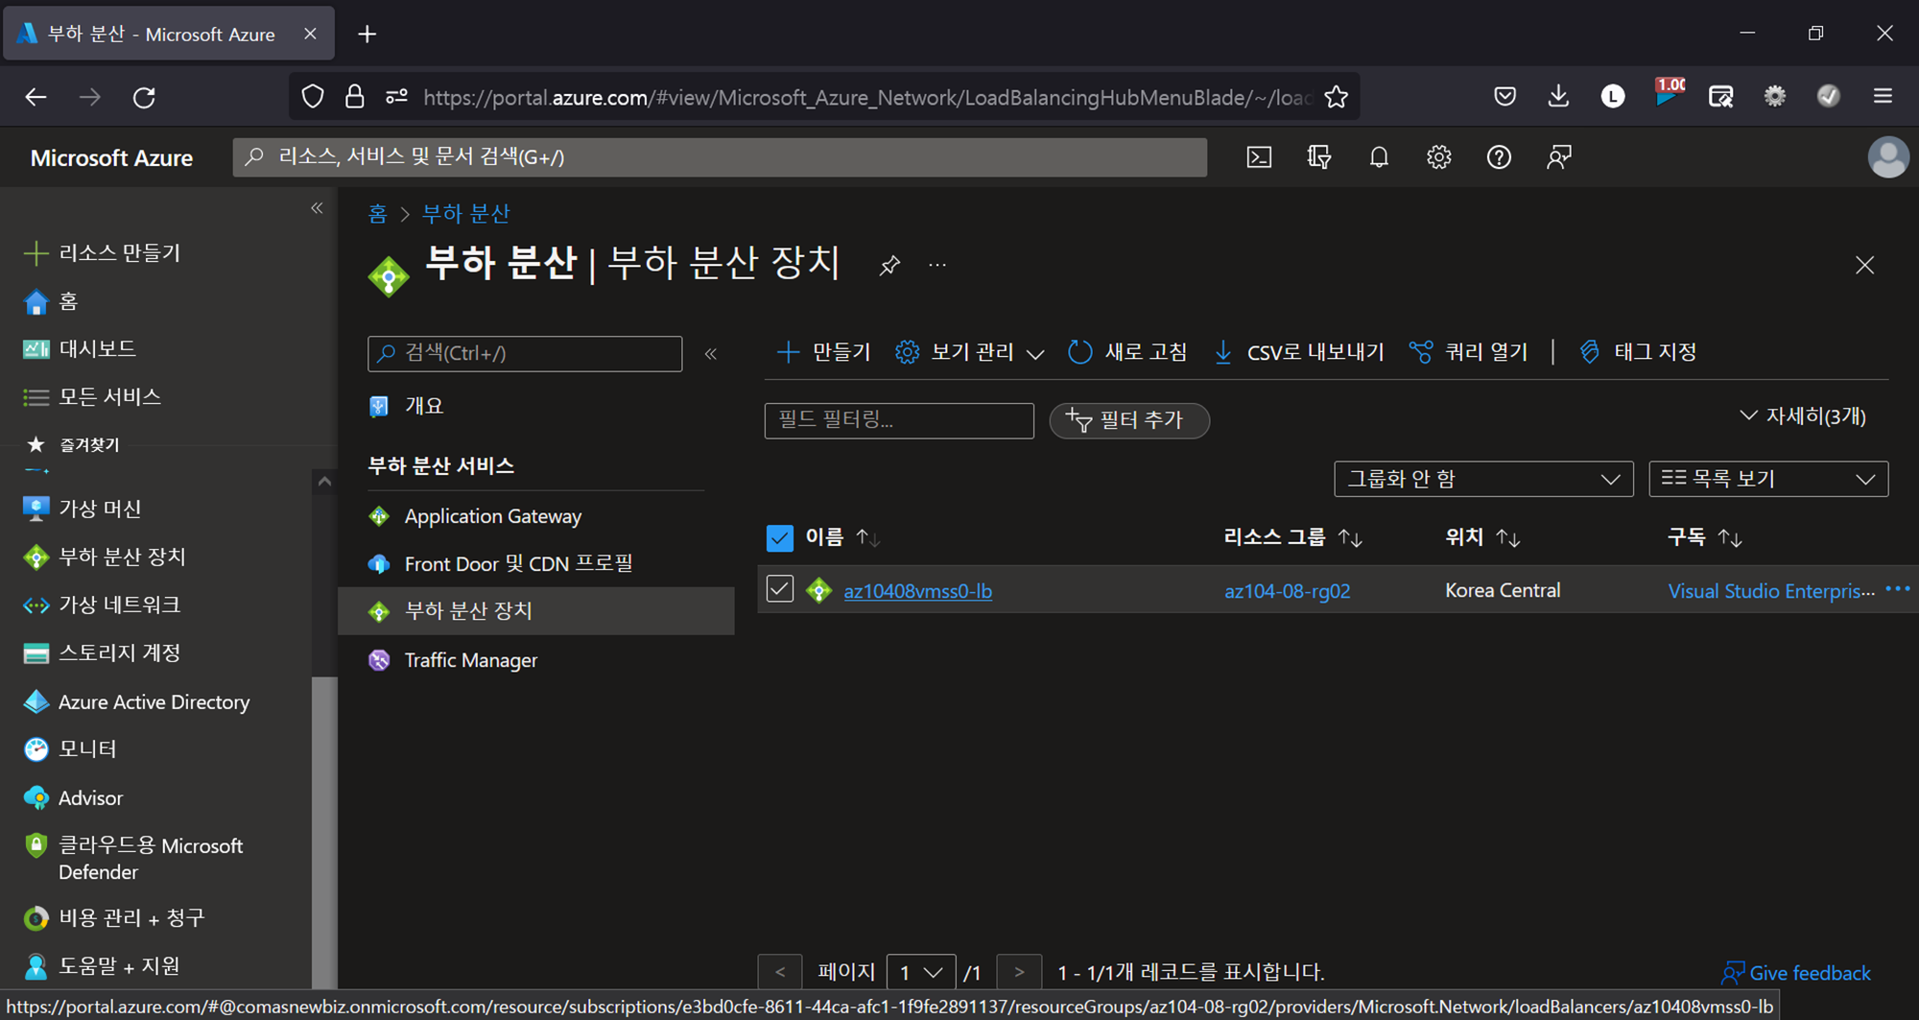Image resolution: width=1919 pixels, height=1020 pixels.
Task: Open the page number dropdown
Action: (x=921, y=973)
